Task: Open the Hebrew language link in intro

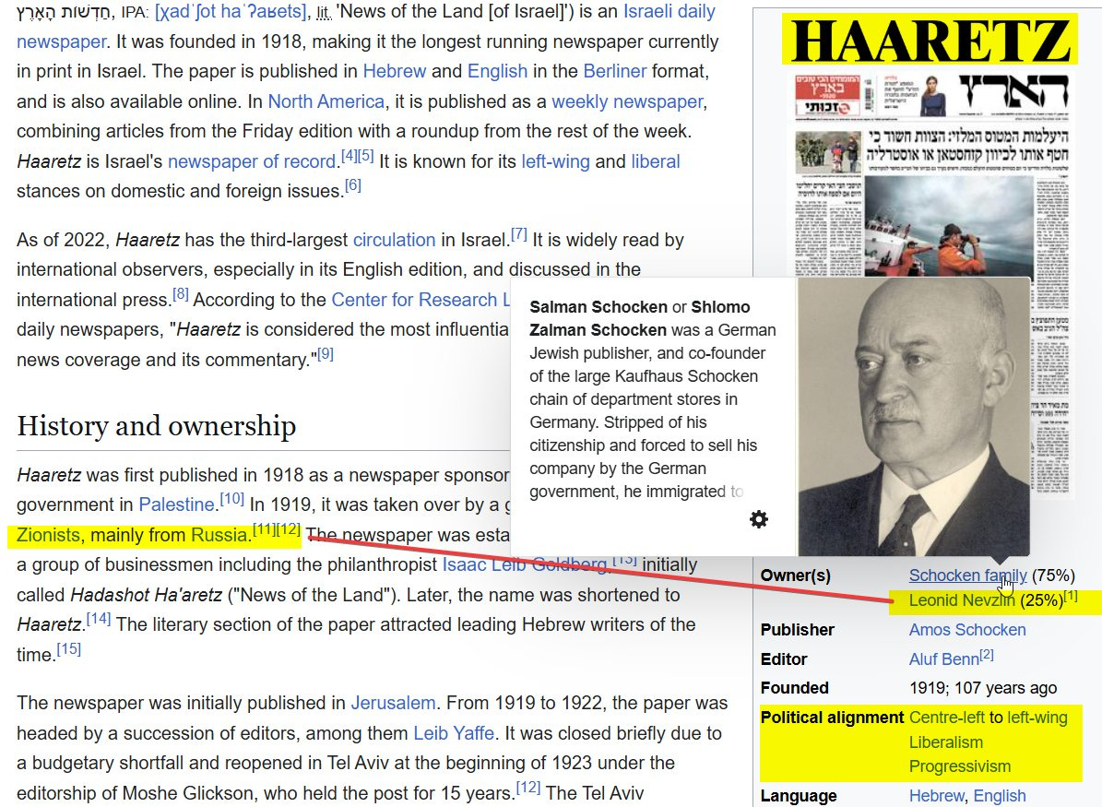Action: pyautogui.click(x=395, y=71)
